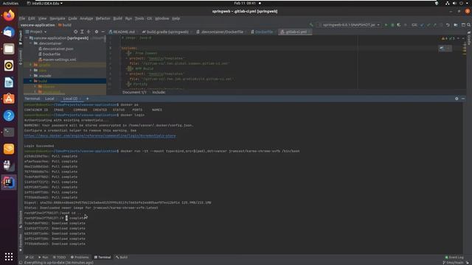Hide the Project tool window
The height and width of the screenshot is (265, 472).
click(x=103, y=32)
